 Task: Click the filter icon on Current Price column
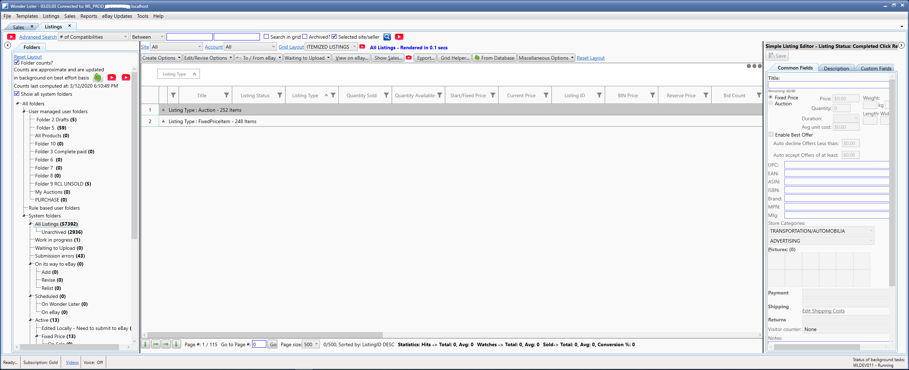[546, 95]
